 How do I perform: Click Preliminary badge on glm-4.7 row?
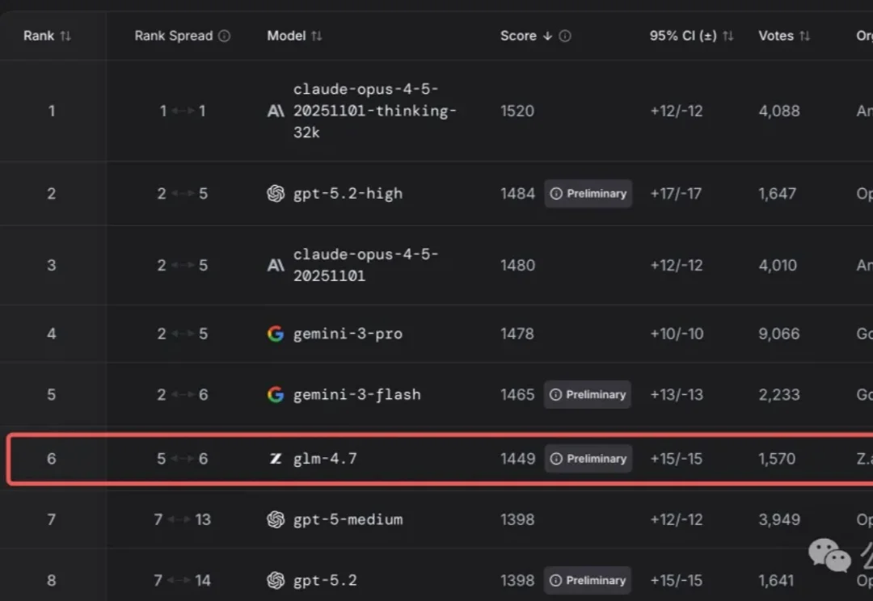click(588, 459)
